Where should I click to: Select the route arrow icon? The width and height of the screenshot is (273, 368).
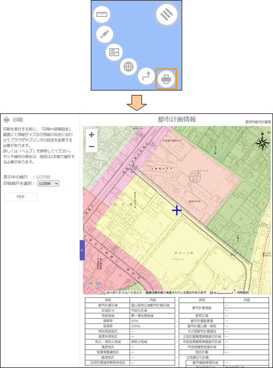146,76
